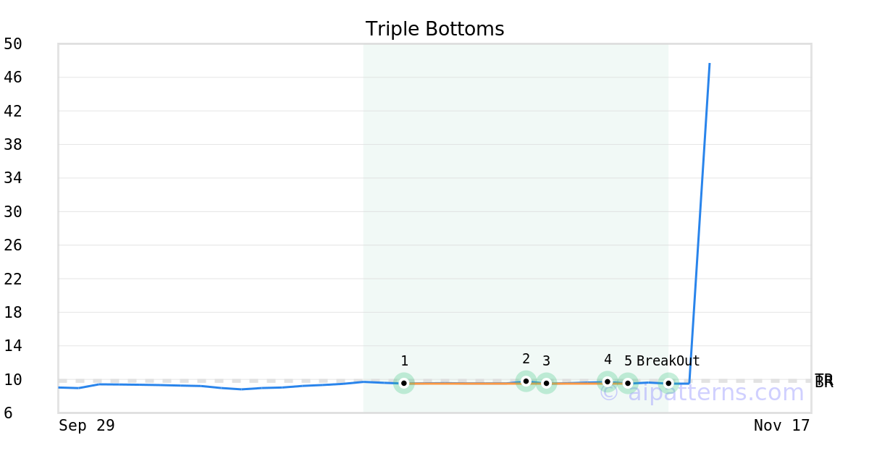Click the 22 y-axis value label

[13, 279]
